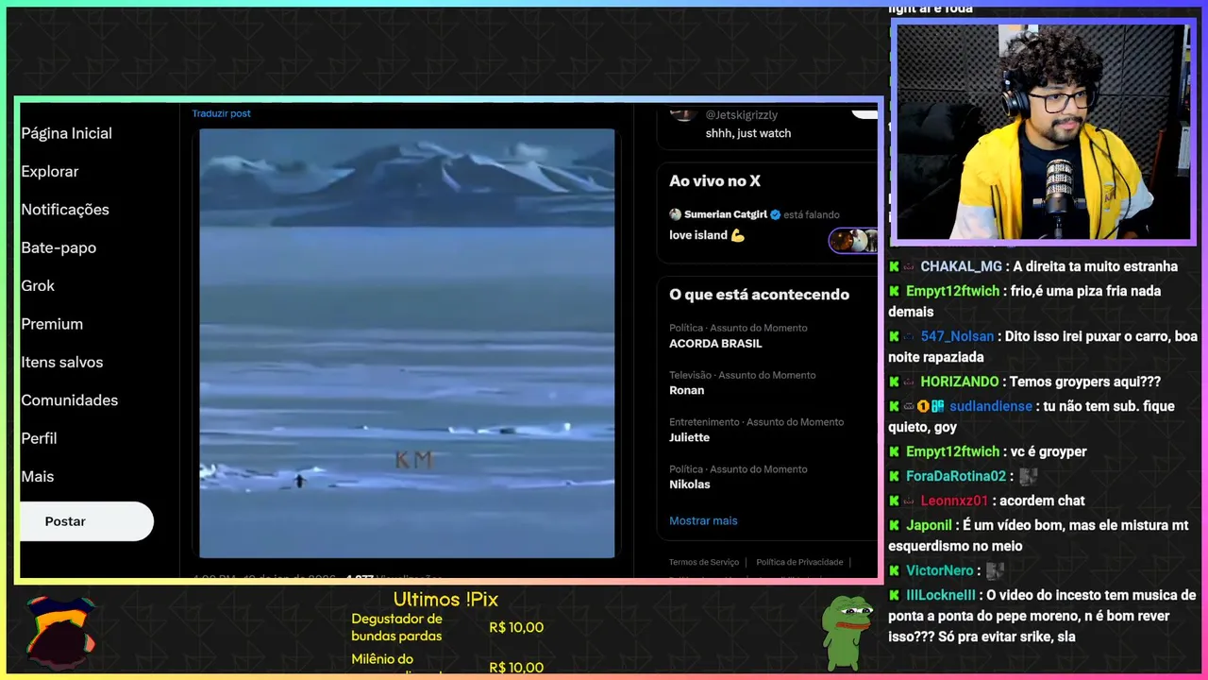Click the emote in ForaDaRotina02's message
Viewport: 1208px width, 680px height.
click(x=1029, y=477)
